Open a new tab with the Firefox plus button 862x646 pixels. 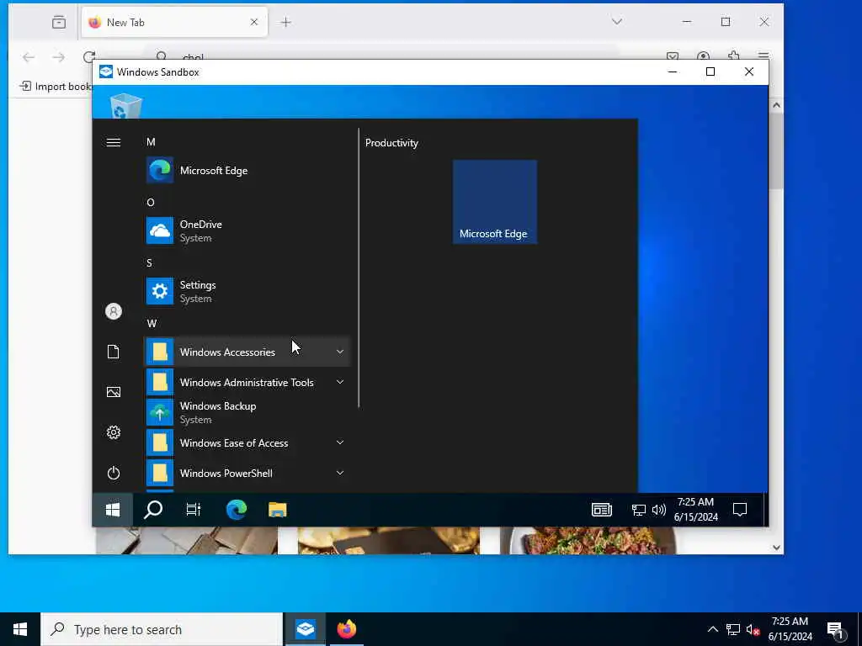click(286, 22)
